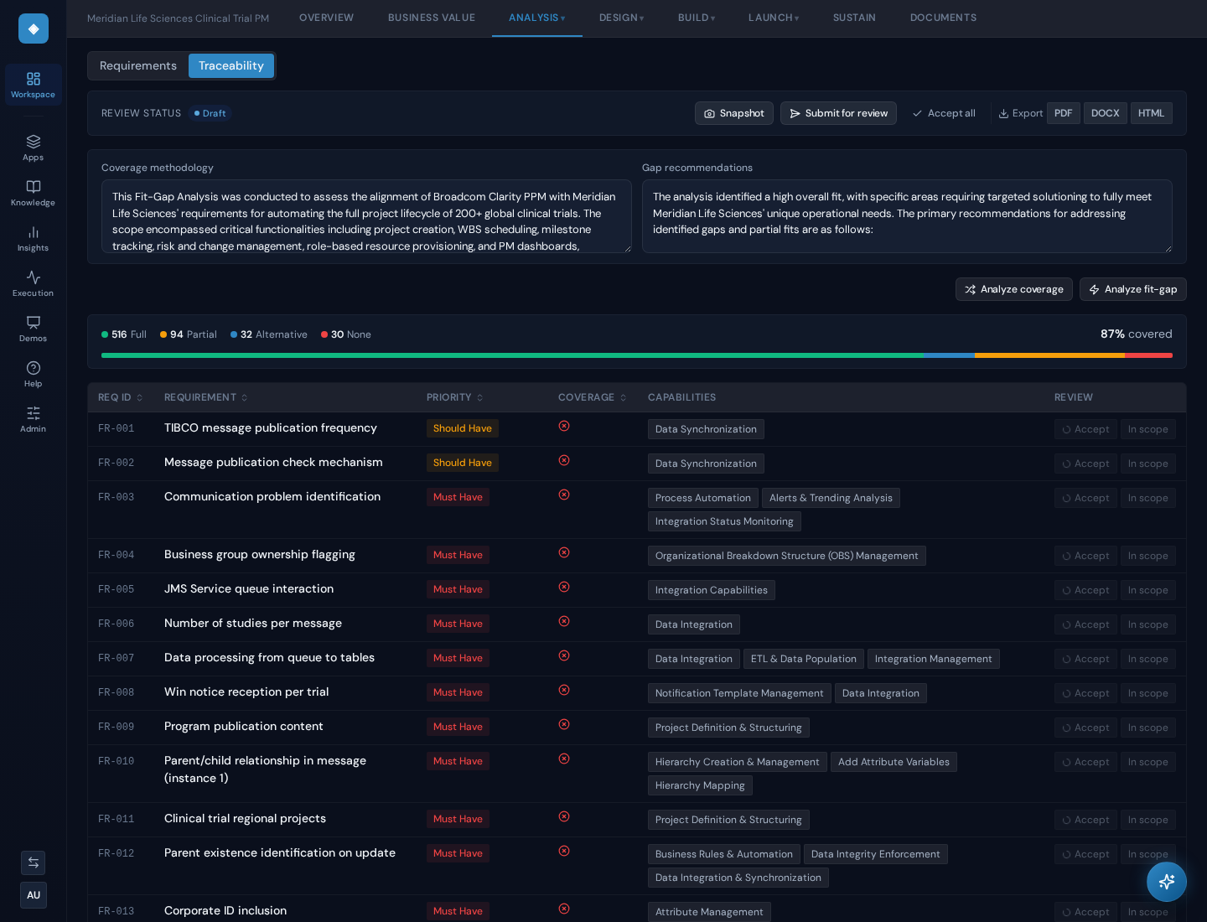Screen dimensions: 1207x922
Task: Go to the DOCUMENTS tab
Action: 943,18
